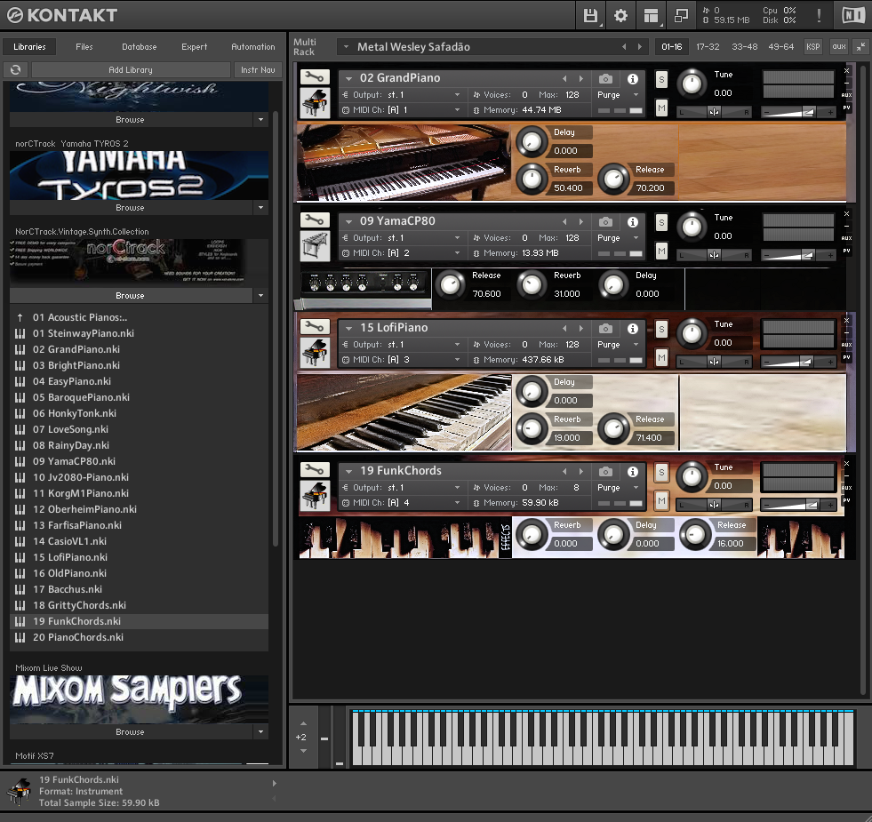The image size is (872, 822).
Task: Open the Vintage Synth Collection Browse dropdown arrow
Action: 260,295
